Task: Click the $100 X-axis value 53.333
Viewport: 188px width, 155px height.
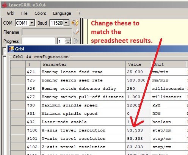Action: coord(138,130)
